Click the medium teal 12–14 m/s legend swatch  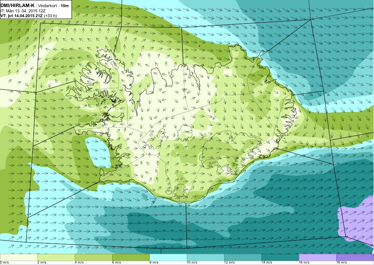click(243, 257)
